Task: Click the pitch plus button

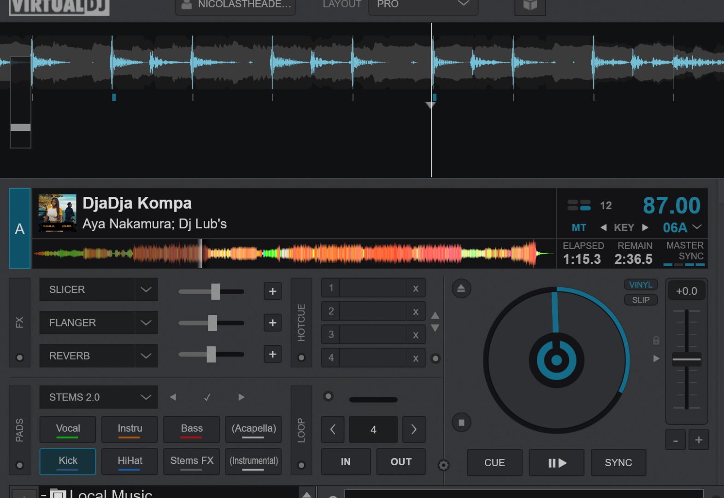Action: pyautogui.click(x=699, y=440)
